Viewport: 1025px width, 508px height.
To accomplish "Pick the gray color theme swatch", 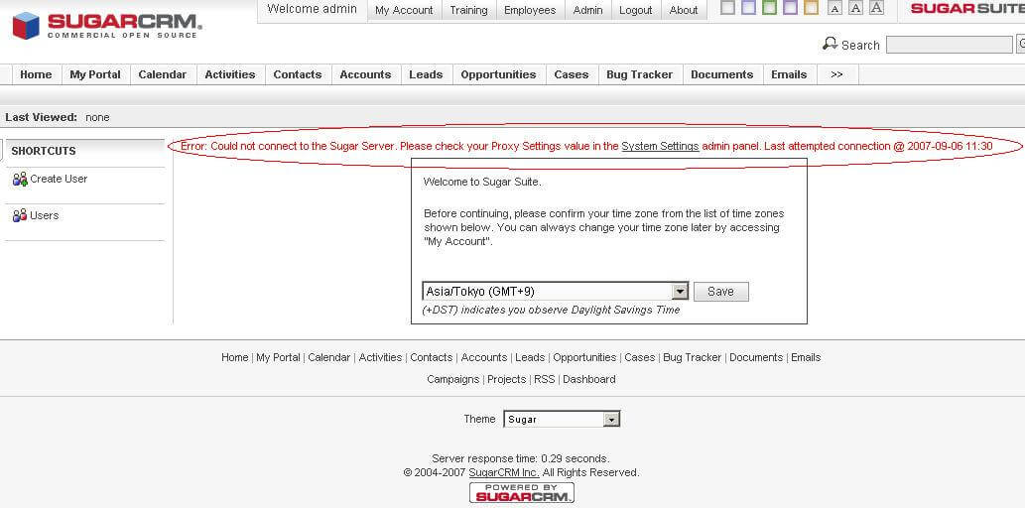I will 727,9.
